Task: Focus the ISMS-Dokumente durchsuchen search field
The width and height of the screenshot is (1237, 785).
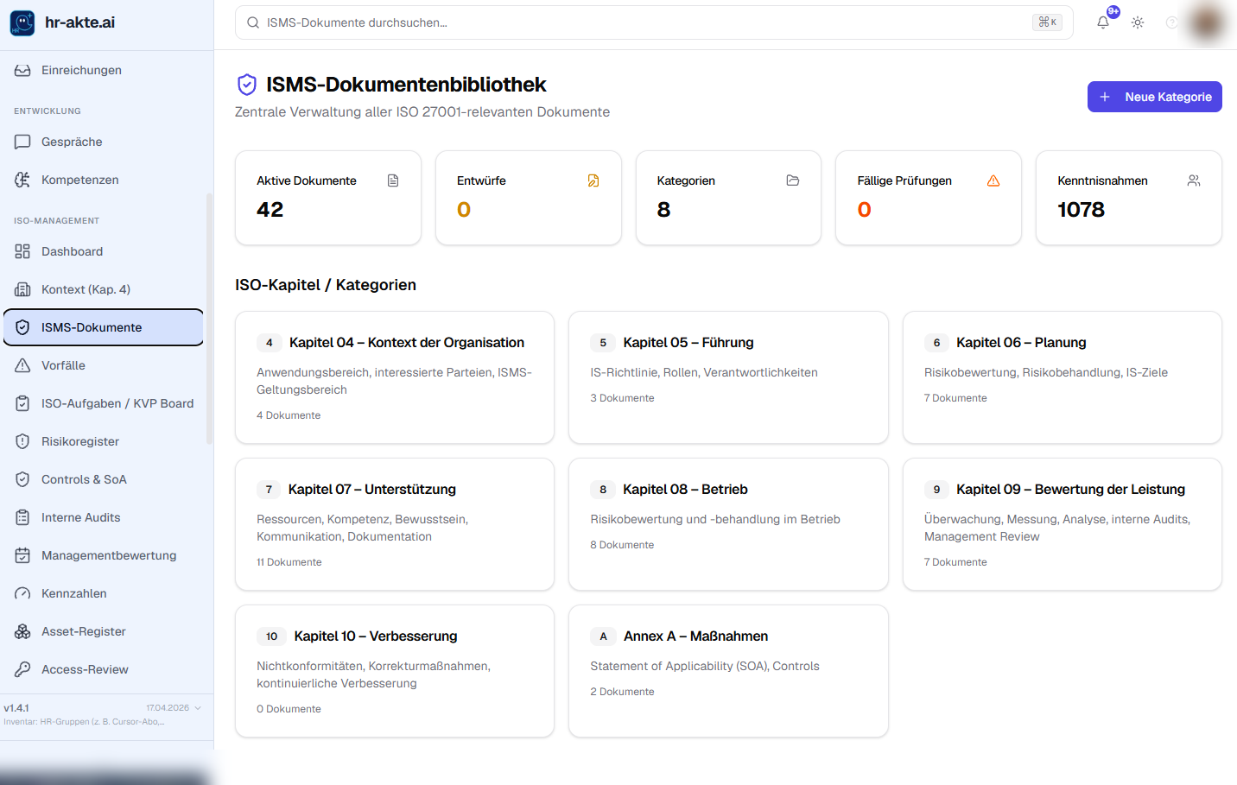Action: (654, 22)
